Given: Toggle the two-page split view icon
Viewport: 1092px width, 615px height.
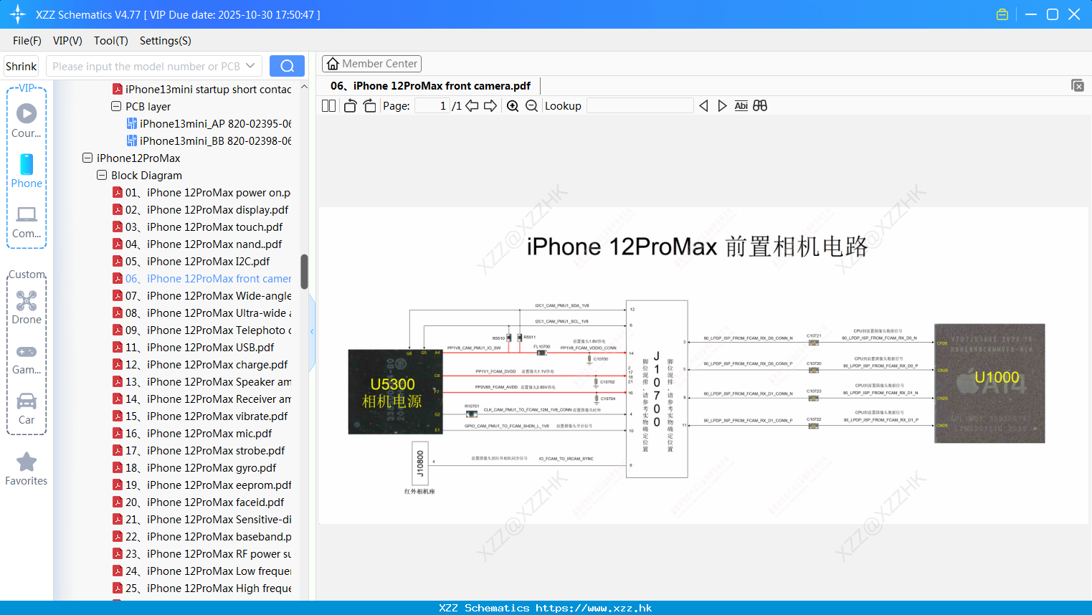Looking at the screenshot, I should tap(328, 105).
